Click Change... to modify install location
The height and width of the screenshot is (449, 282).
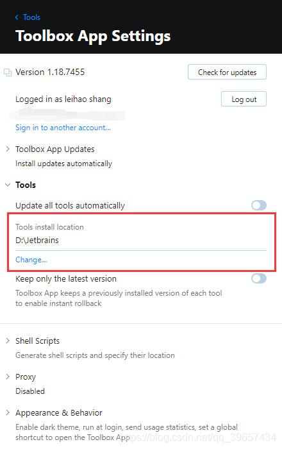[x=31, y=260]
